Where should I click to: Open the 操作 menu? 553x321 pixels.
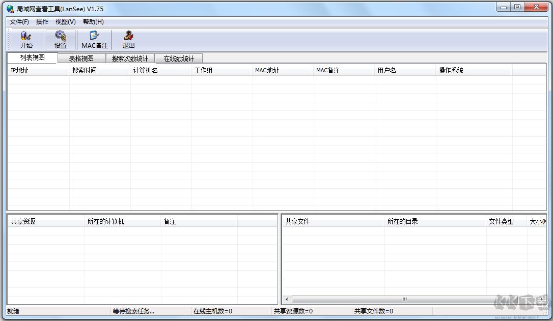(42, 22)
